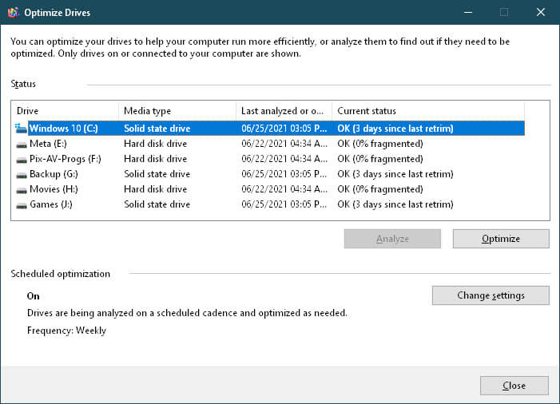Click the Backup (G:) drive icon
Screen dimensions: 560x404
click(22, 175)
